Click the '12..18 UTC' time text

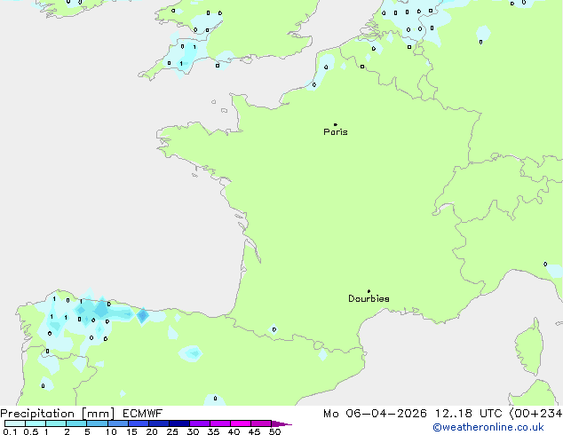(468, 414)
